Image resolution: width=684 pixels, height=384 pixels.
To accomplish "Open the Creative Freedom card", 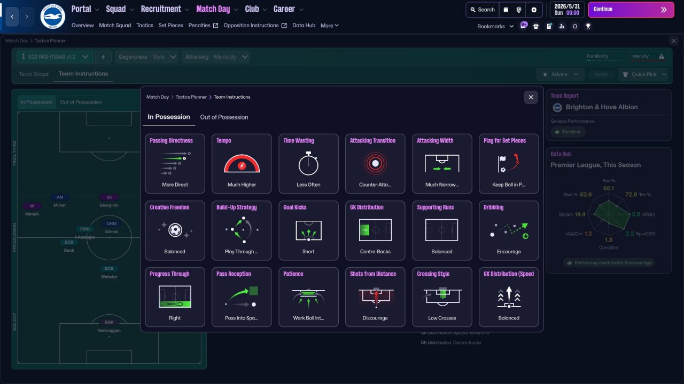I will coord(175,230).
